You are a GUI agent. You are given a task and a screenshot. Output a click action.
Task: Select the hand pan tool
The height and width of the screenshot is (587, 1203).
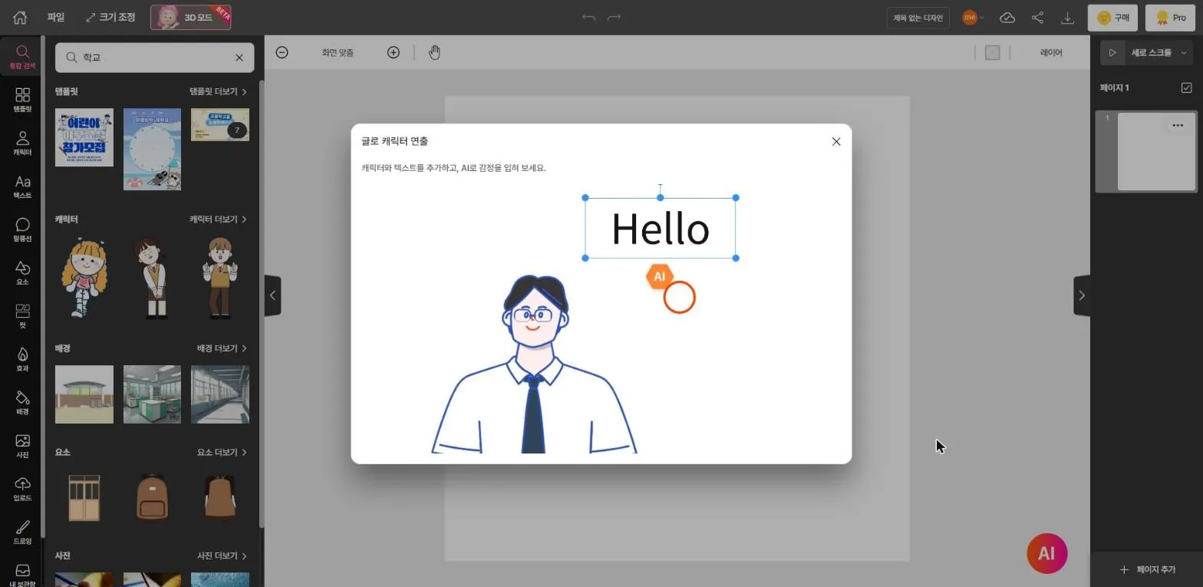coord(434,52)
